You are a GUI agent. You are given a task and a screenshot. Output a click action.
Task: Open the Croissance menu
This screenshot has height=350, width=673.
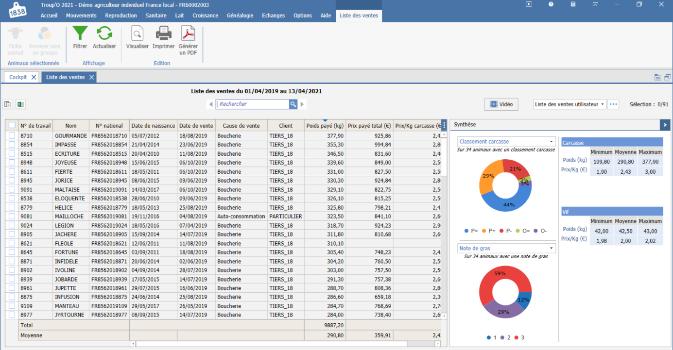click(x=205, y=16)
